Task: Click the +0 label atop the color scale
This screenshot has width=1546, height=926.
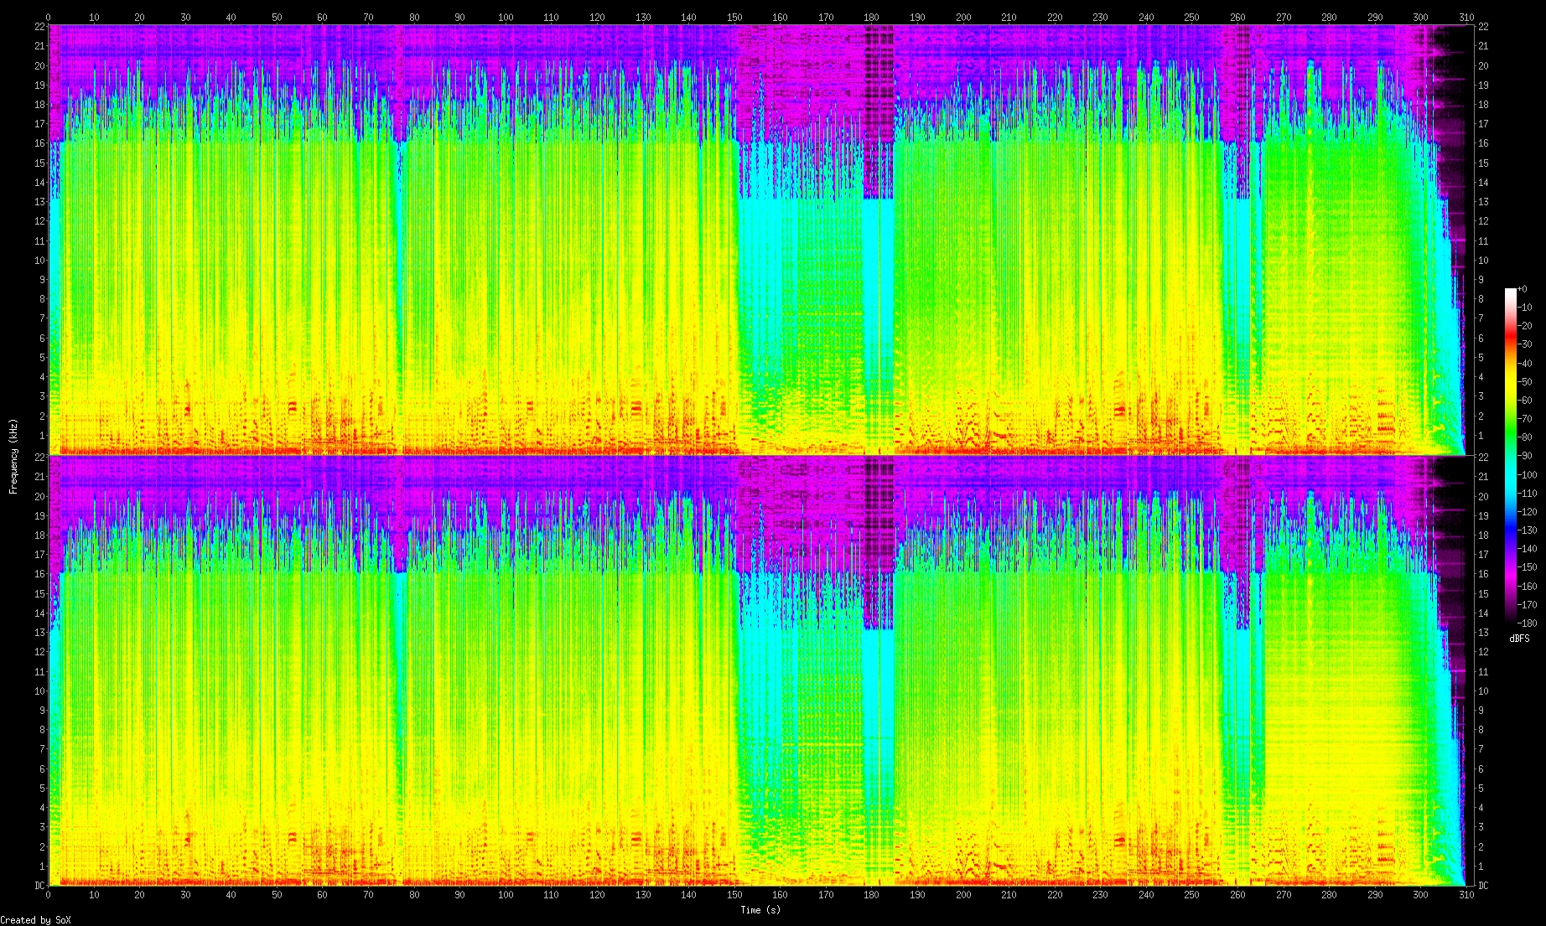Action: (x=1523, y=289)
